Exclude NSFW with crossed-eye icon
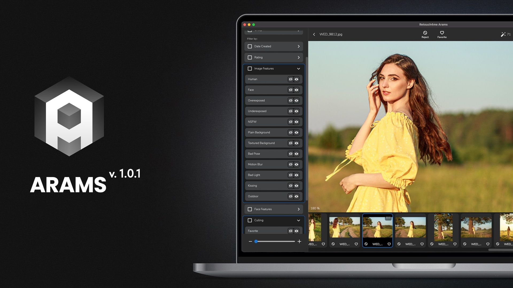 [x=291, y=122]
